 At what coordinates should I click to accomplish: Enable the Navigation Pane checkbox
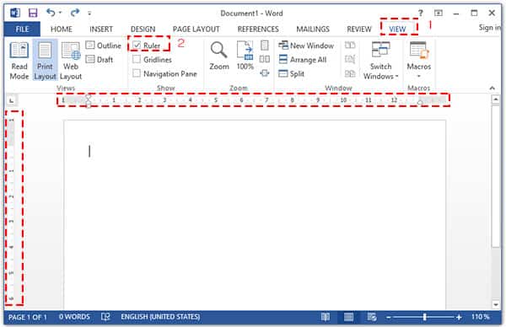click(137, 73)
